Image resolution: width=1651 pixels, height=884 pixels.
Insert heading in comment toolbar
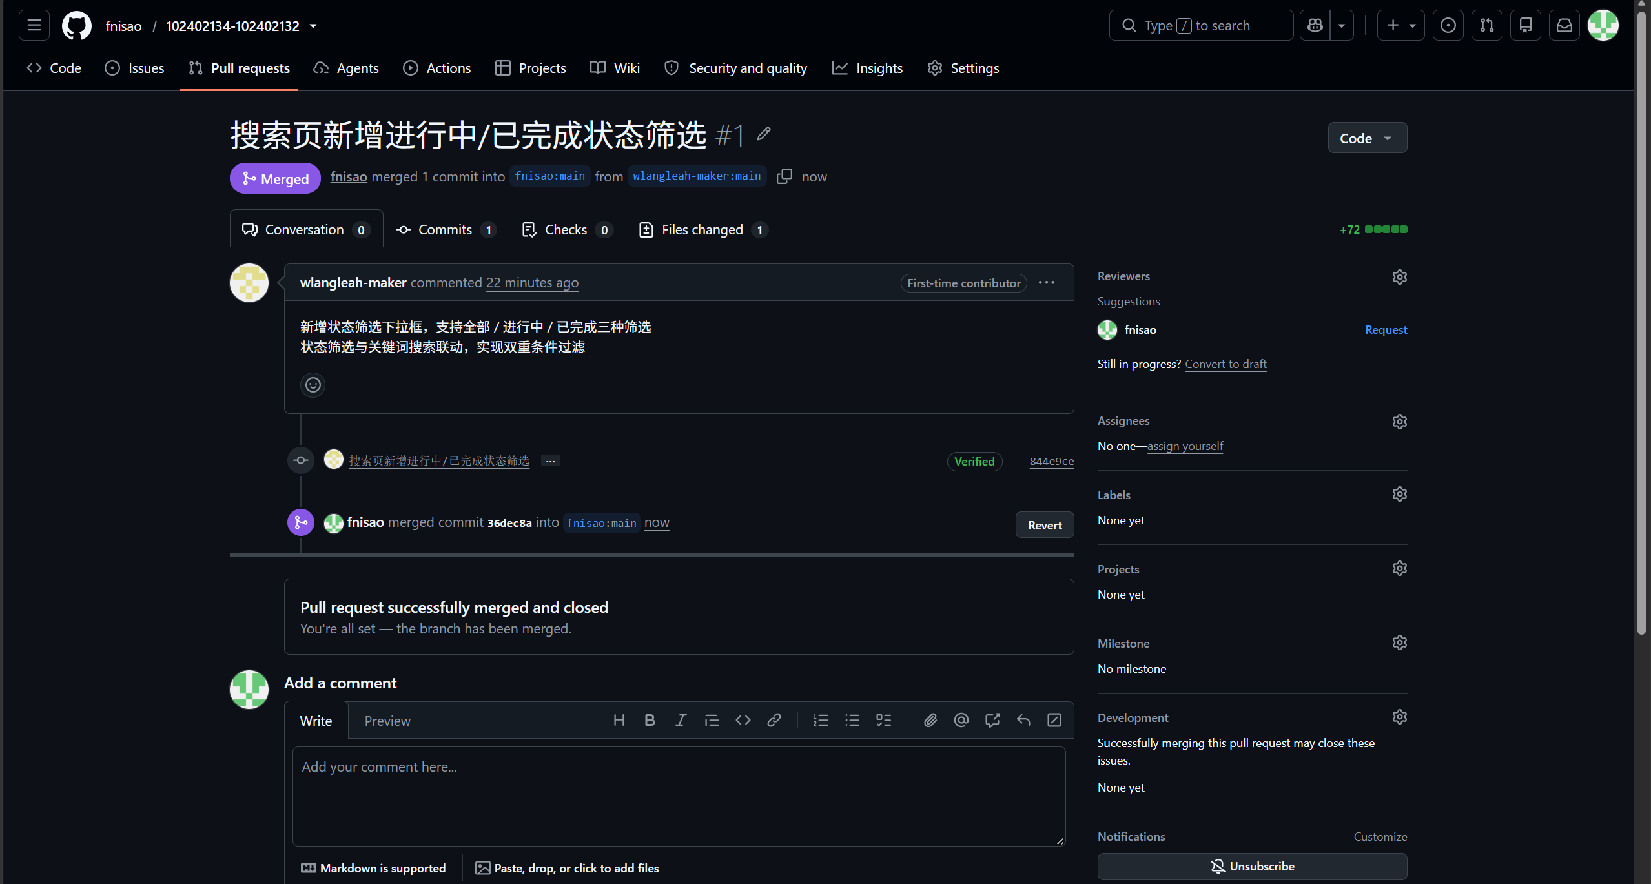click(619, 720)
